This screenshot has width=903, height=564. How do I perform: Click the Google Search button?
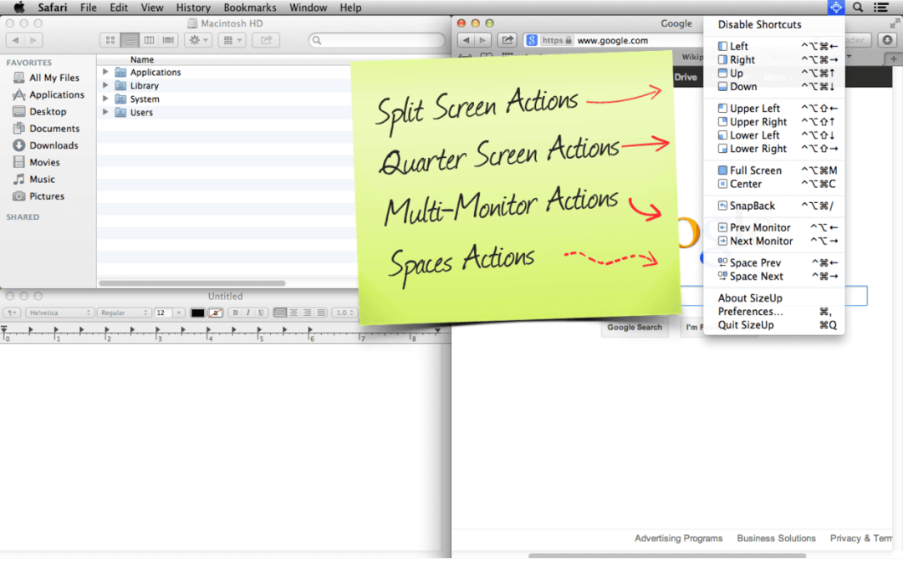[x=634, y=328]
